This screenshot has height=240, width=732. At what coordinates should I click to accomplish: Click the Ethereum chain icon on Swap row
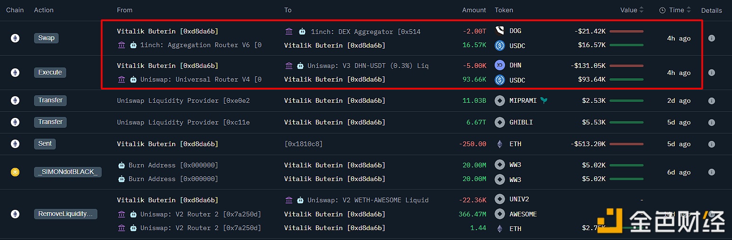tap(15, 38)
